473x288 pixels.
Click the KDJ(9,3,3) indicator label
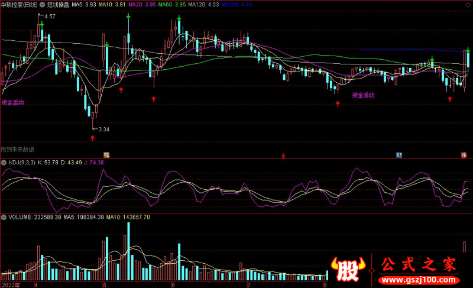click(22, 163)
